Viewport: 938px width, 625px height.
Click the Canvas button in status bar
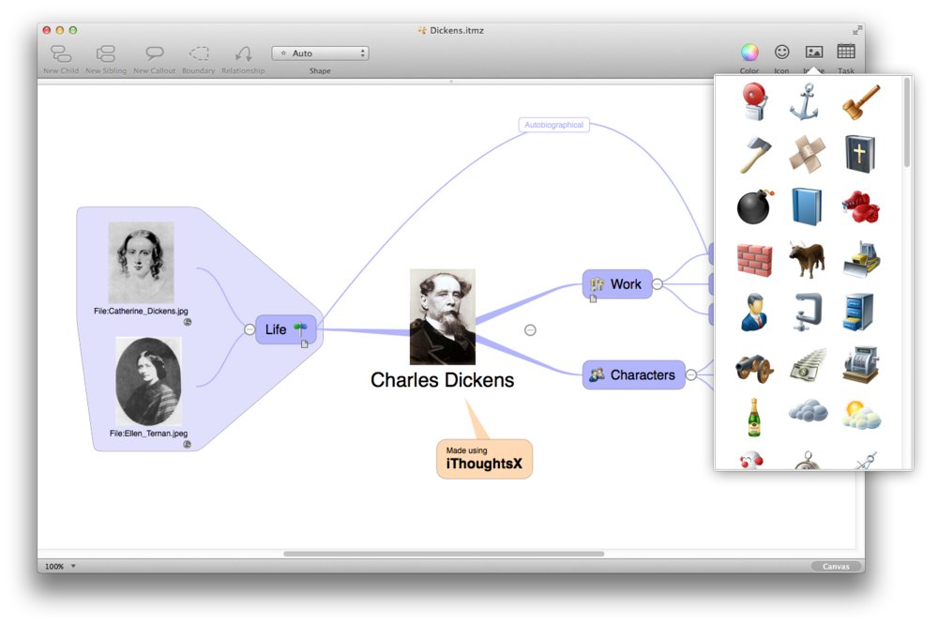point(836,566)
